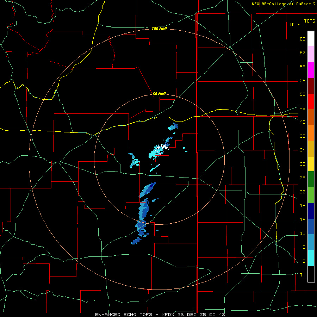The height and width of the screenshot is (317, 317).
Task: Click the dark orange legend swatch
Action: tap(311, 117)
